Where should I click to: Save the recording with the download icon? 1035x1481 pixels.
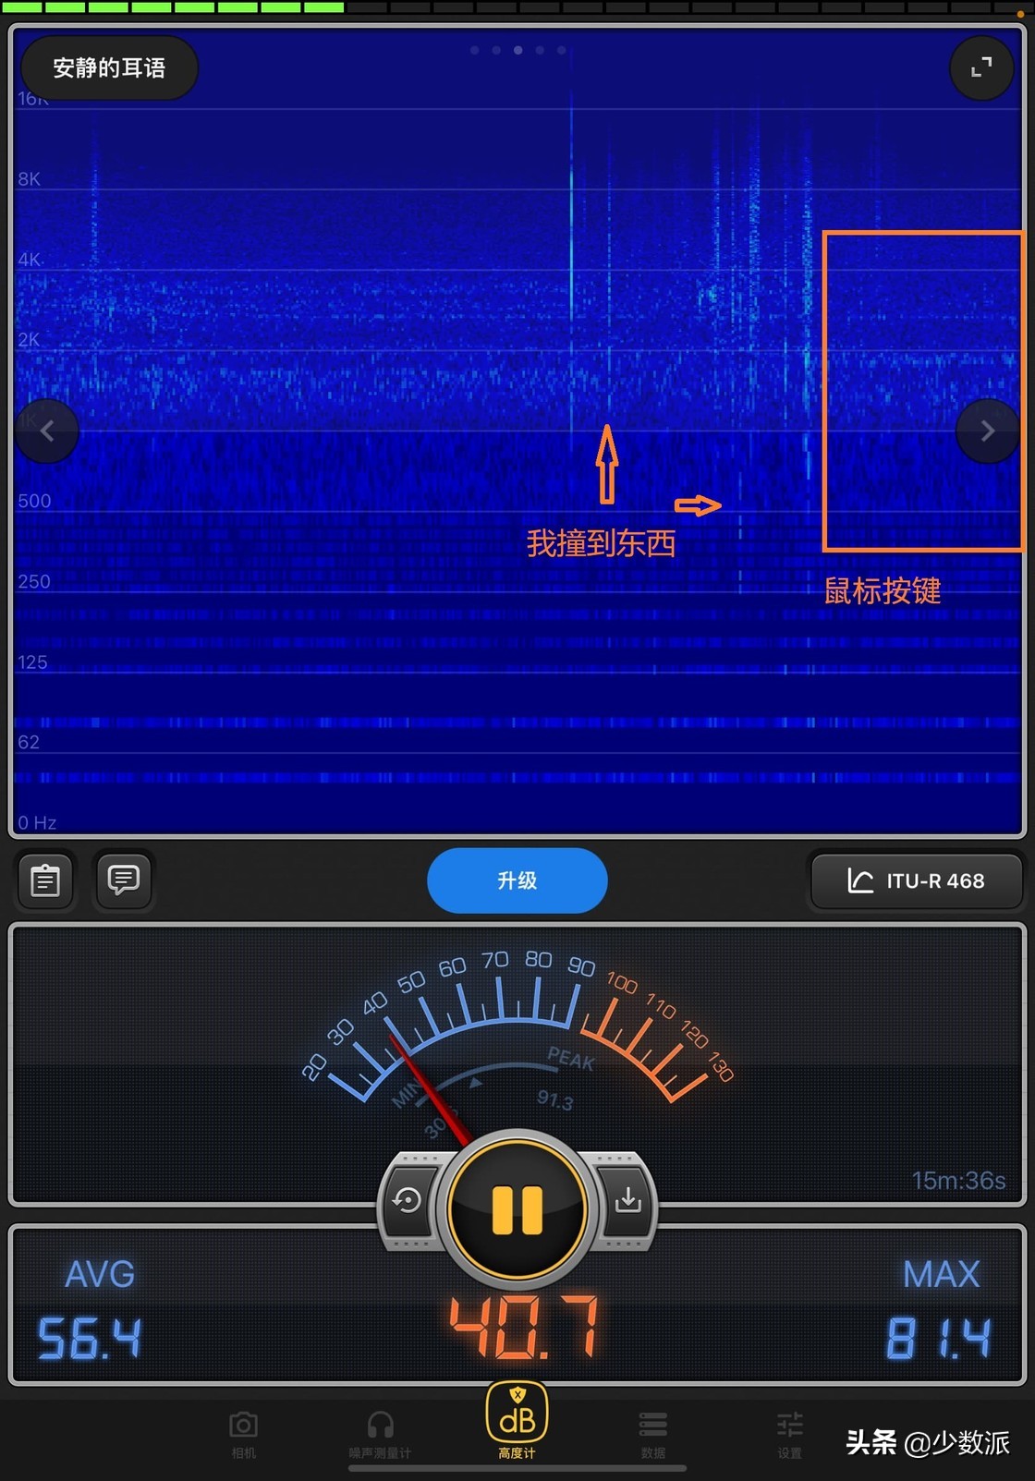628,1200
